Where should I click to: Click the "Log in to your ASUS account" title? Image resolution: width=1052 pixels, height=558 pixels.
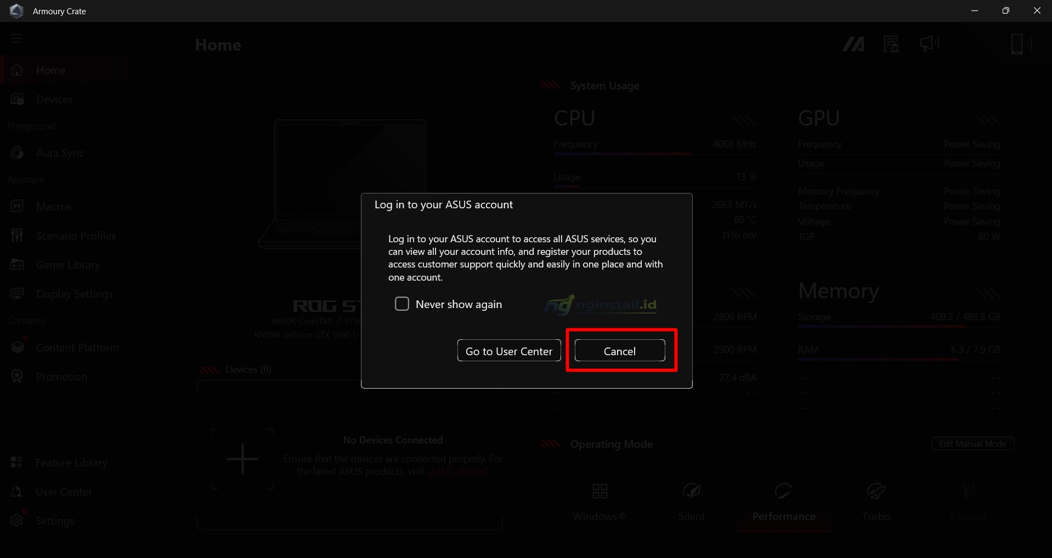click(x=443, y=204)
